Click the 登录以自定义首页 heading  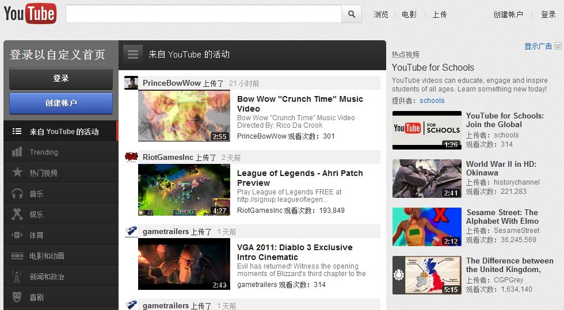(58, 55)
